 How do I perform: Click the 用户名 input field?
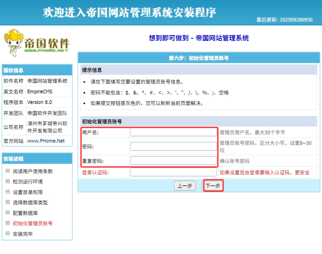pos(173,132)
